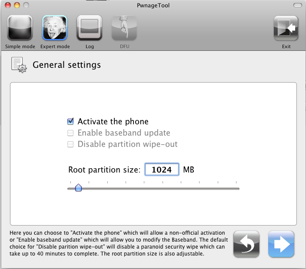306x269 pixels.
Task: Toggle Enable baseband update checkbox
Action: click(x=70, y=133)
